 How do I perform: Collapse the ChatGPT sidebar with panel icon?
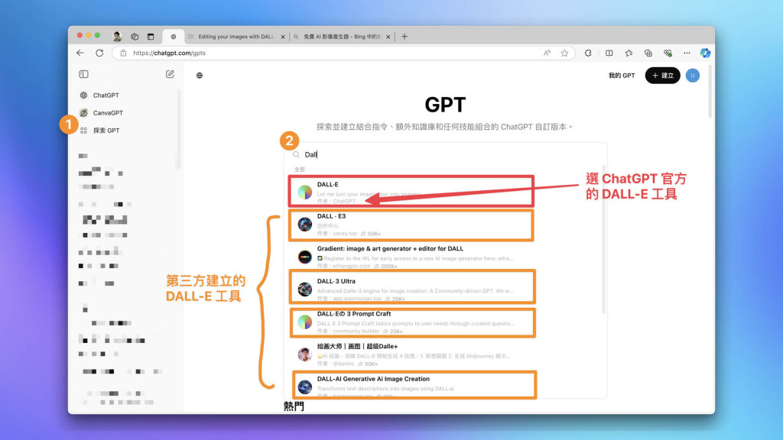84,74
